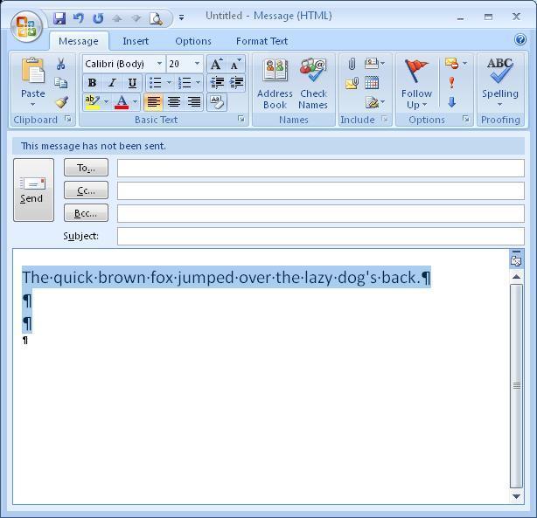The image size is (537, 518).
Task: Click the message body vertical scrollbar
Action: pyautogui.click(x=516, y=386)
